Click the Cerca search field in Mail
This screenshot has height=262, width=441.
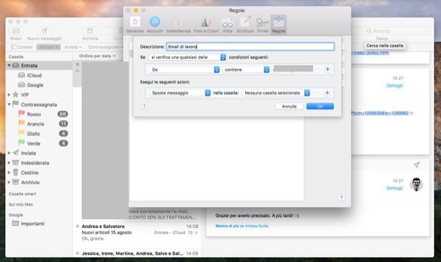coord(397,31)
